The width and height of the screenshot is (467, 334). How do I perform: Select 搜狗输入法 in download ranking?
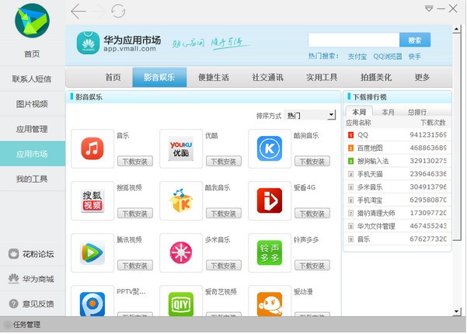(x=397, y=161)
